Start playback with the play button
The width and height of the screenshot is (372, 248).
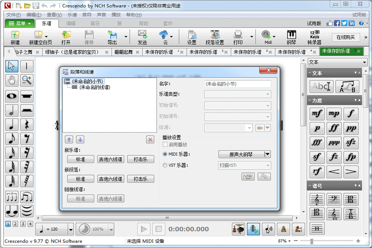click(144, 229)
